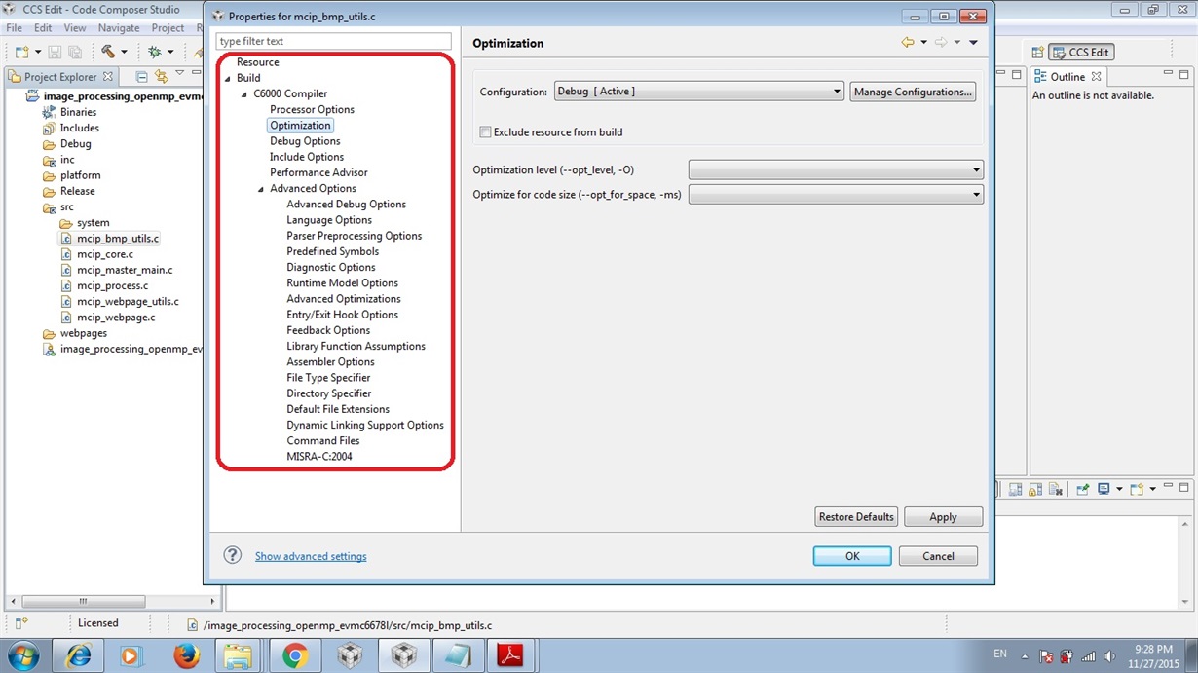
Task: Click Manage Configurations button
Action: click(913, 92)
